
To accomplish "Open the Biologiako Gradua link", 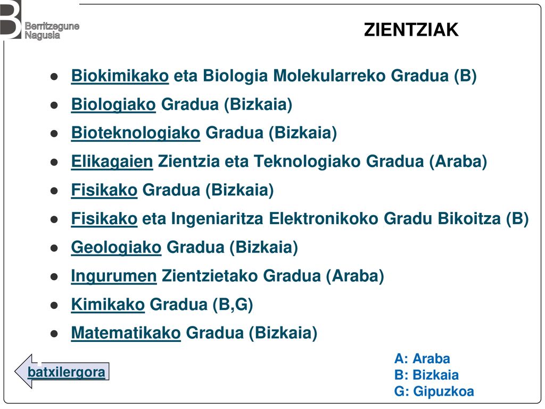I will (113, 105).
